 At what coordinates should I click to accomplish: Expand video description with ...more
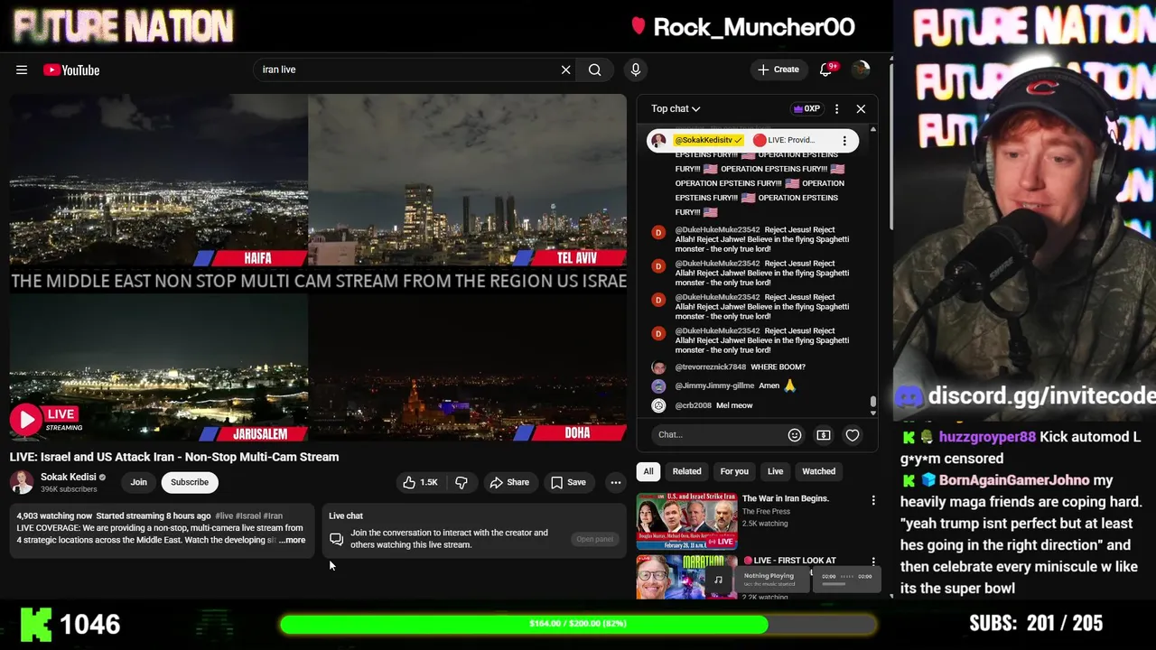pyautogui.click(x=292, y=540)
